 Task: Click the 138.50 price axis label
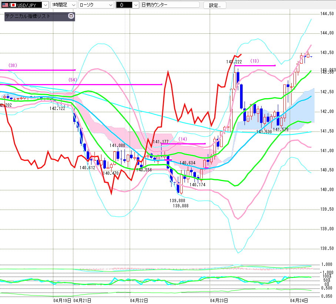[x=327, y=248]
